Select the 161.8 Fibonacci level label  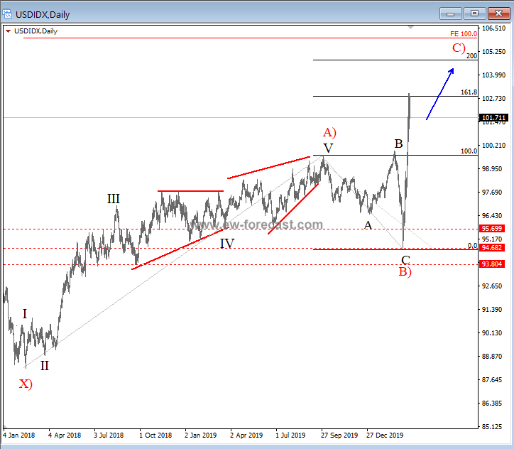point(469,92)
